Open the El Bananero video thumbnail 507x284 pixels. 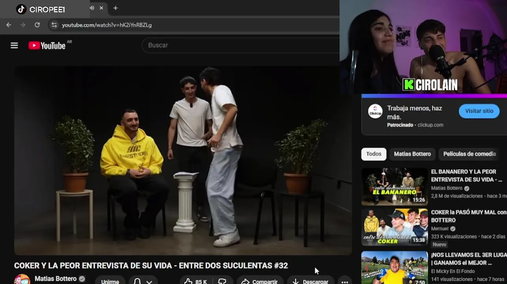pos(394,187)
